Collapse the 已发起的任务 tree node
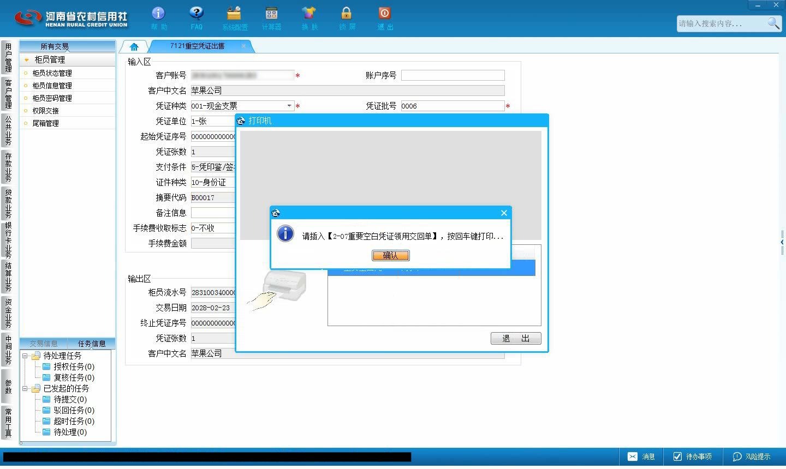The image size is (786, 469). click(x=25, y=388)
